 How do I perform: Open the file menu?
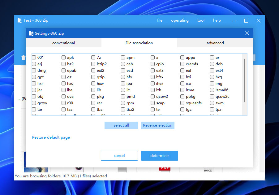pyautogui.click(x=160, y=20)
